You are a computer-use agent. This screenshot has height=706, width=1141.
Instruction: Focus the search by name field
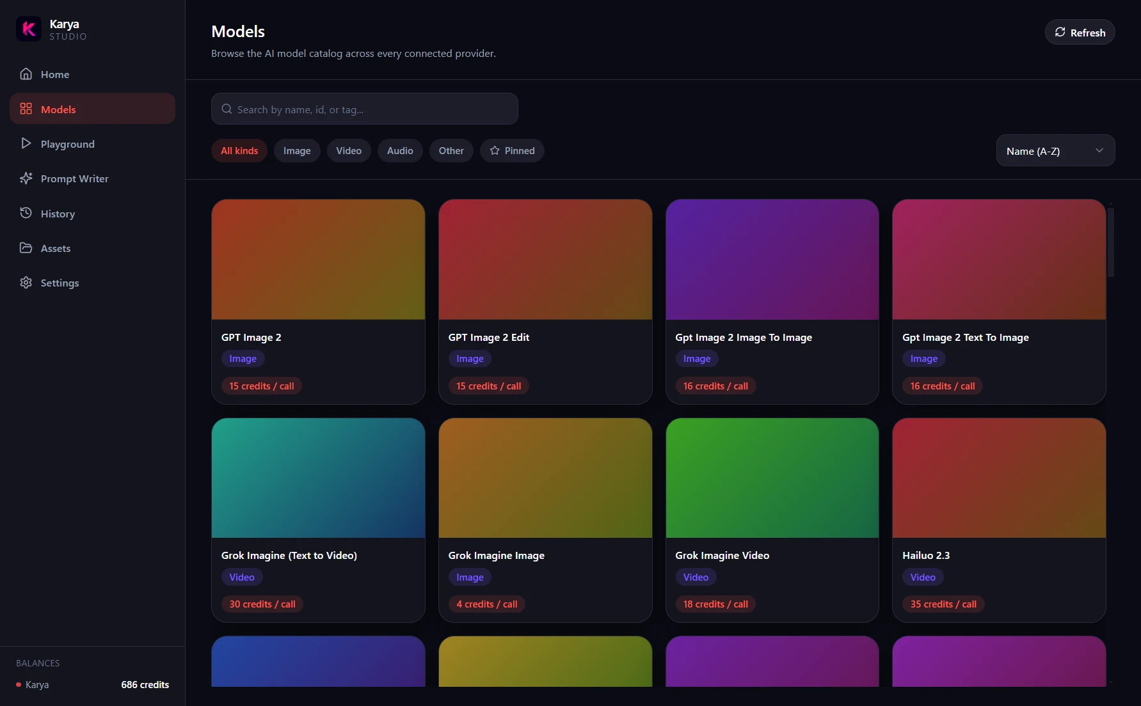365,109
